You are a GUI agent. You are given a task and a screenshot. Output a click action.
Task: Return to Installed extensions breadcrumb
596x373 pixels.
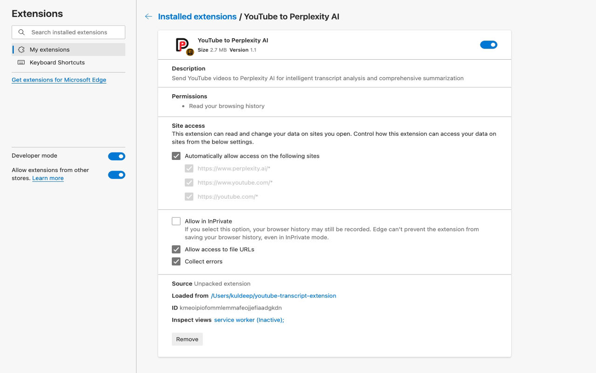tap(197, 17)
